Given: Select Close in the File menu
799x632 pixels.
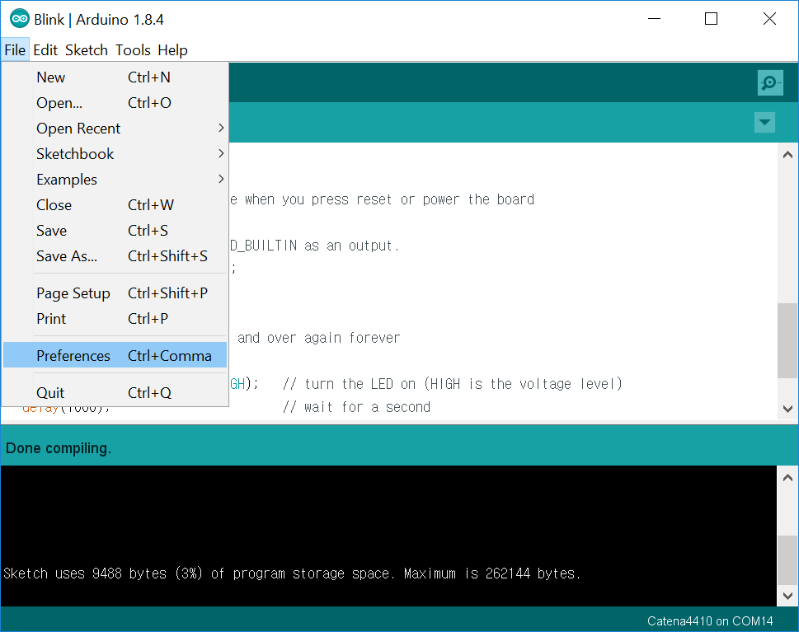Looking at the screenshot, I should (115, 204).
